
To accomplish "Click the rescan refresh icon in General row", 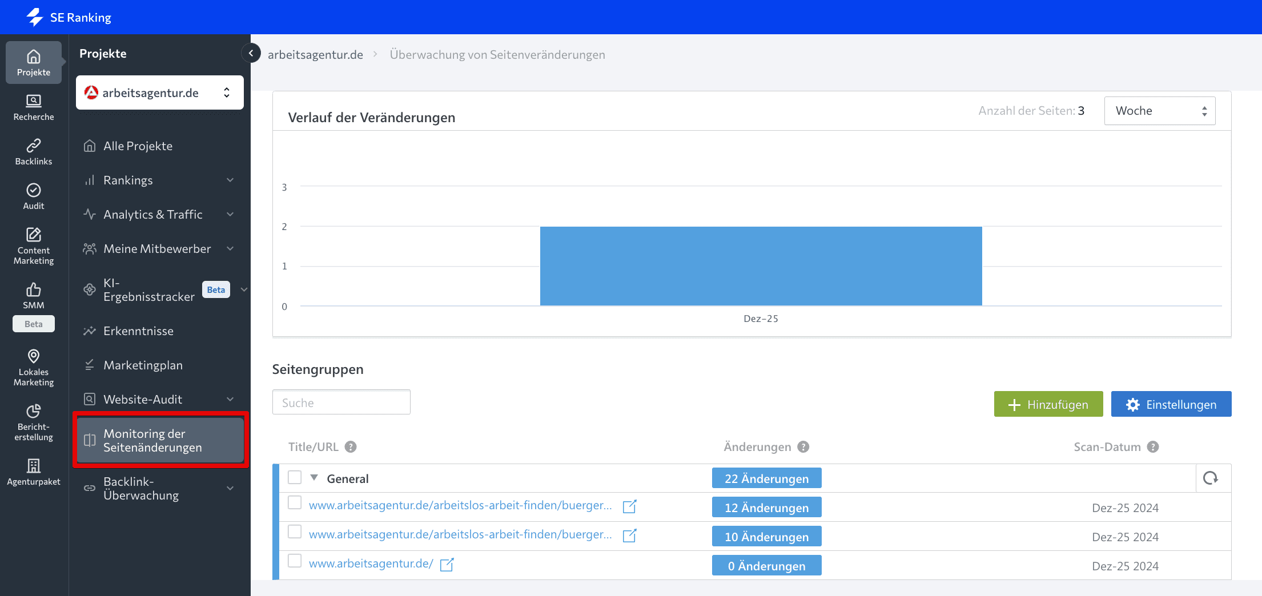I will (x=1211, y=478).
